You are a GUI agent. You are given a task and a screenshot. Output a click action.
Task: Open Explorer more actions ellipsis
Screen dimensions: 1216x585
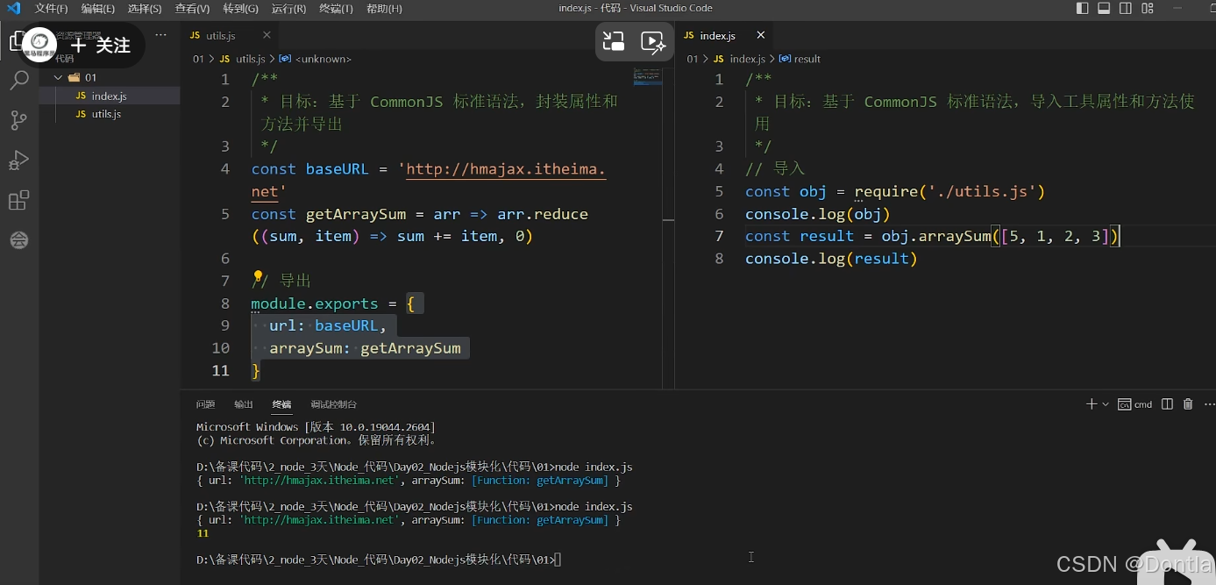(x=160, y=35)
